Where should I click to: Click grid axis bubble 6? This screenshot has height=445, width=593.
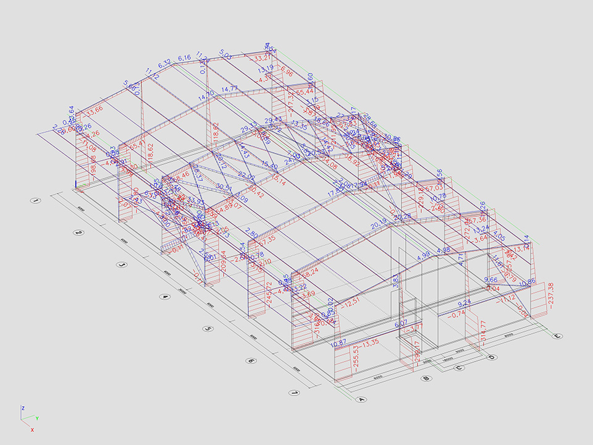[x=251, y=361]
